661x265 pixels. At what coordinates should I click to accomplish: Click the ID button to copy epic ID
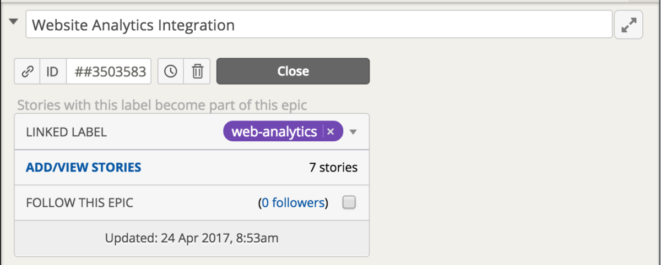53,71
